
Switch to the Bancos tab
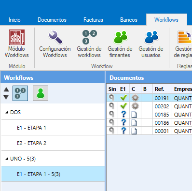pyautogui.click(x=129, y=20)
